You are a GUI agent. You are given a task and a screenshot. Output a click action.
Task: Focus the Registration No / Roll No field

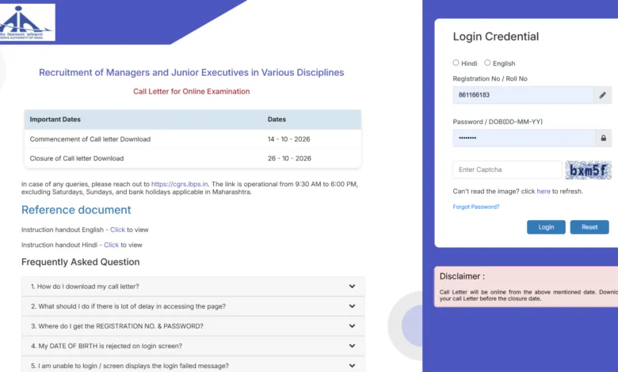coord(524,95)
